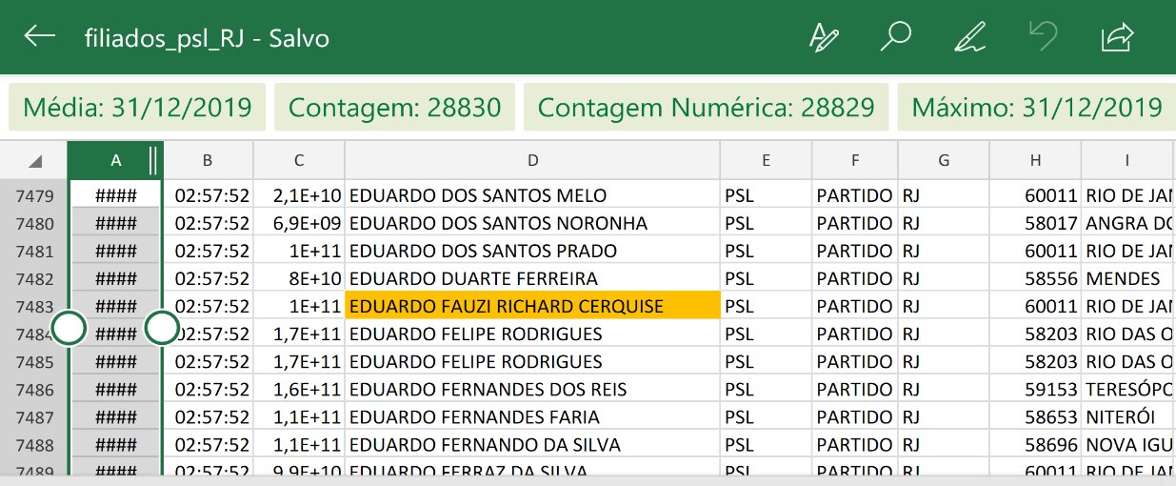1176x486 pixels.
Task: Open the share icon
Action: 1116,37
